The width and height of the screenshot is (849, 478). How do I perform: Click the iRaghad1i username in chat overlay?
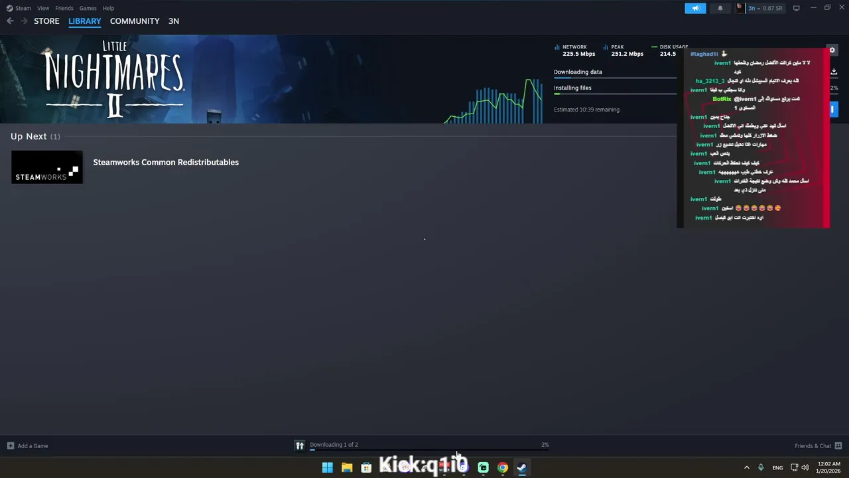(704, 54)
